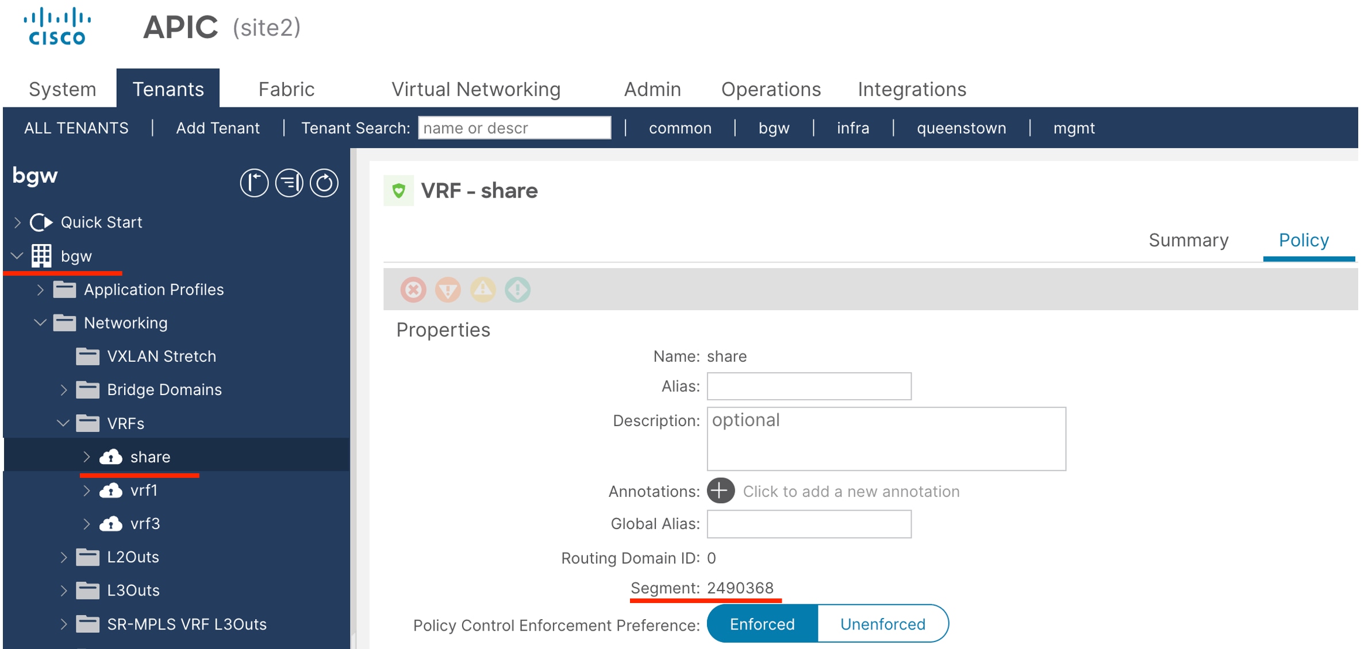1368x649 pixels.
Task: Click the refresh icon in the bgw panel
Action: (324, 183)
